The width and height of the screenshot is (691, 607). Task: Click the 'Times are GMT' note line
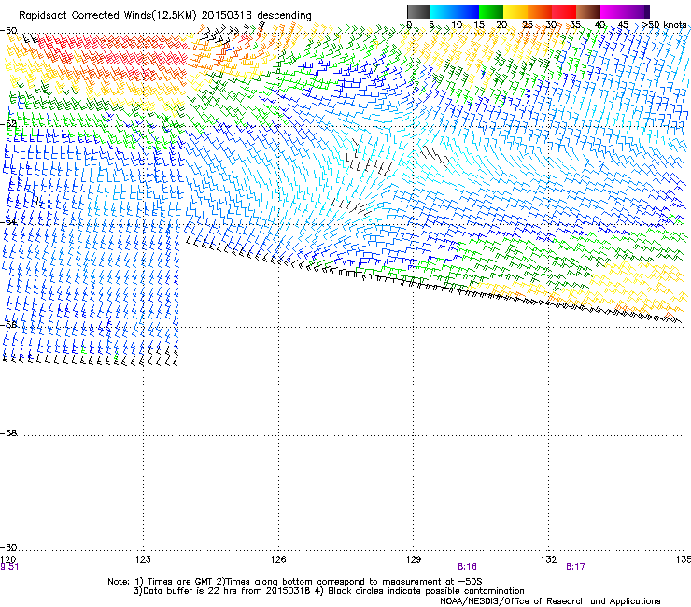[295, 582]
